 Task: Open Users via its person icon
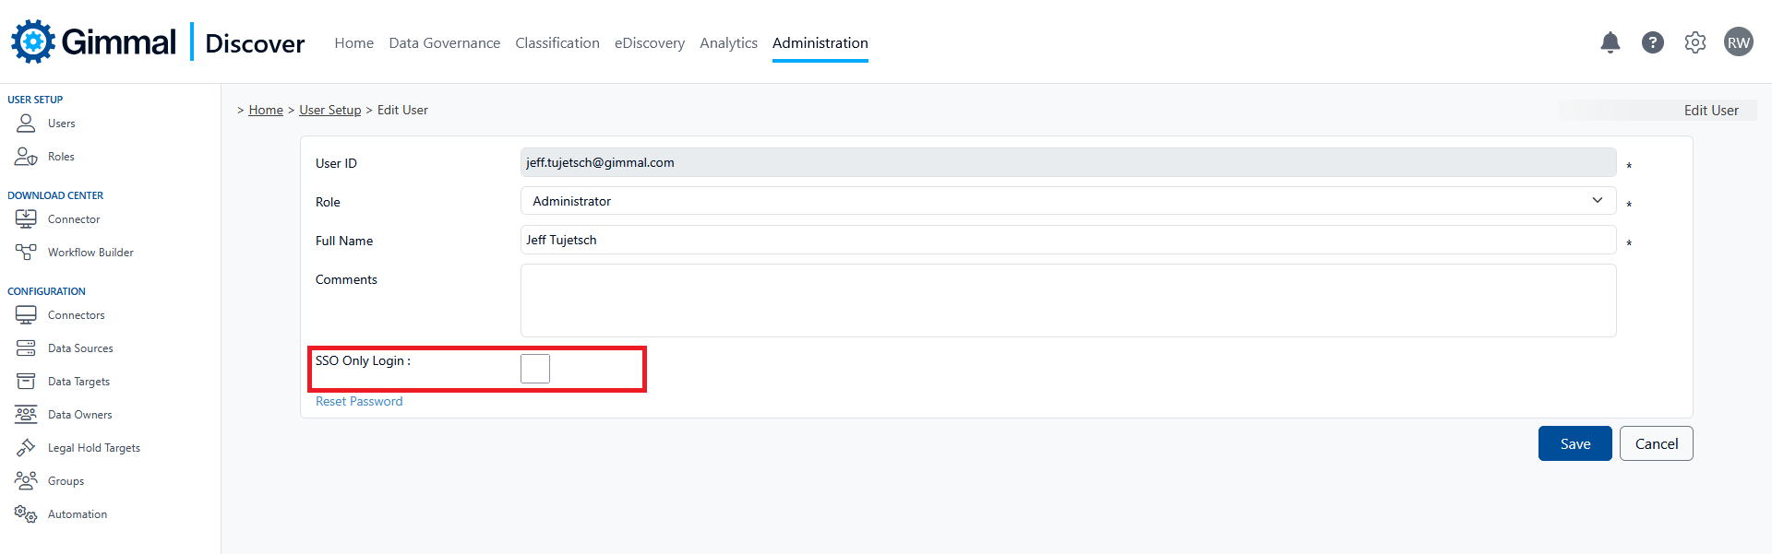26,123
